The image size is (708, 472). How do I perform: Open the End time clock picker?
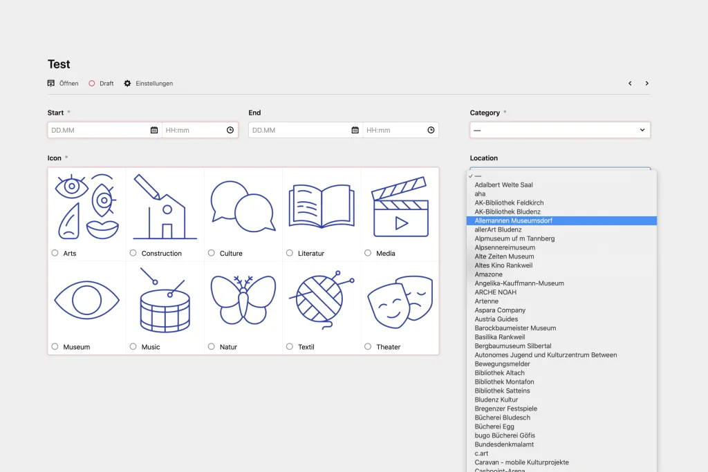[x=431, y=130]
